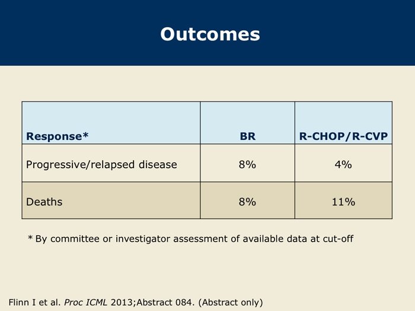Viewport: 415px width, 311px height.
Task: Select the "Deaths" row label
Action: click(44, 201)
